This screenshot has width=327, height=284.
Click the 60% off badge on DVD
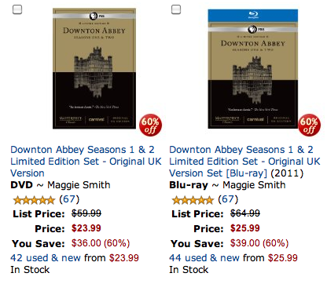point(150,126)
